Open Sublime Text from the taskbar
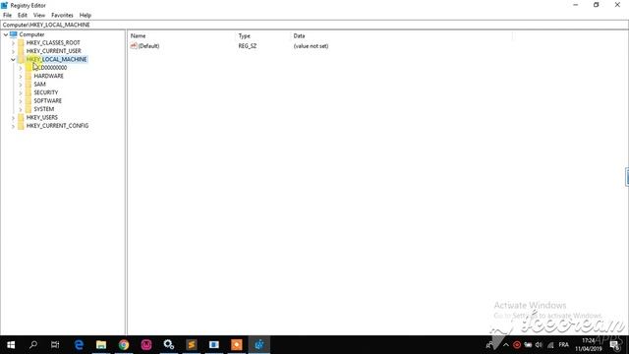This screenshot has width=629, height=354. [x=192, y=345]
